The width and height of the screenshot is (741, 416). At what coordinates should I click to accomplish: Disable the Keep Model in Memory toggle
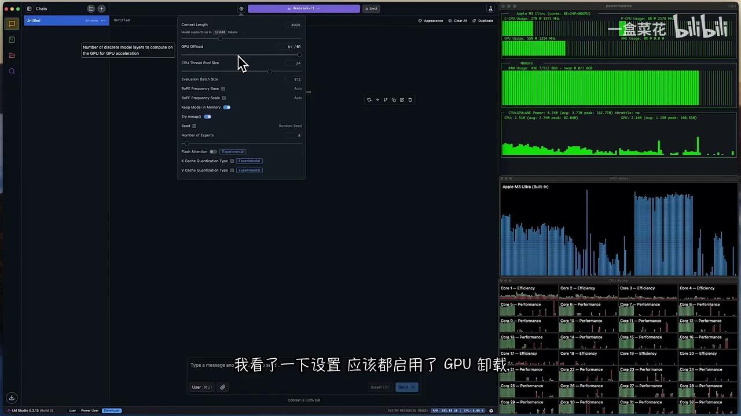pyautogui.click(x=227, y=107)
